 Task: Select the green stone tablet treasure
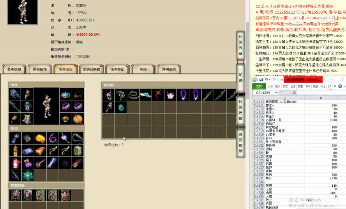click(x=78, y=151)
